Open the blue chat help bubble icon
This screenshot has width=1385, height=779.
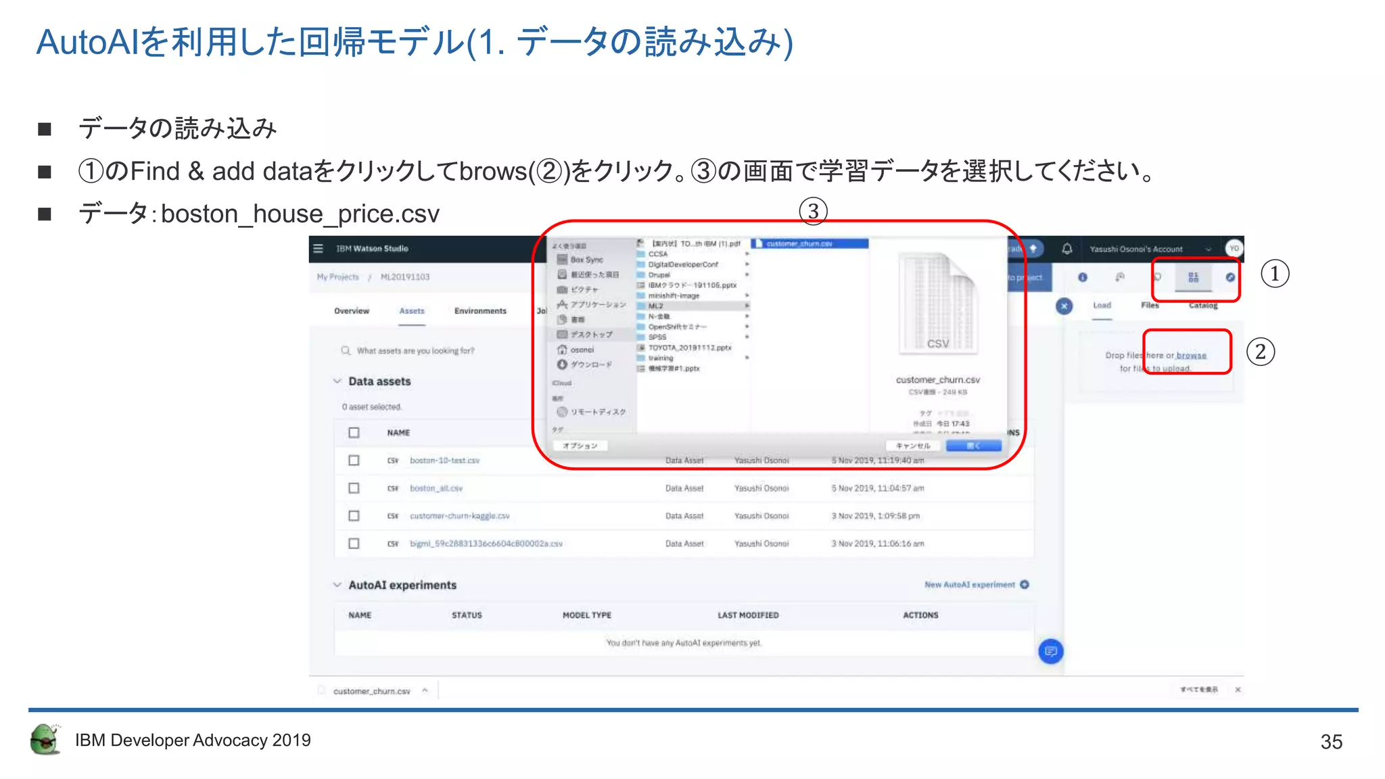click(1051, 651)
